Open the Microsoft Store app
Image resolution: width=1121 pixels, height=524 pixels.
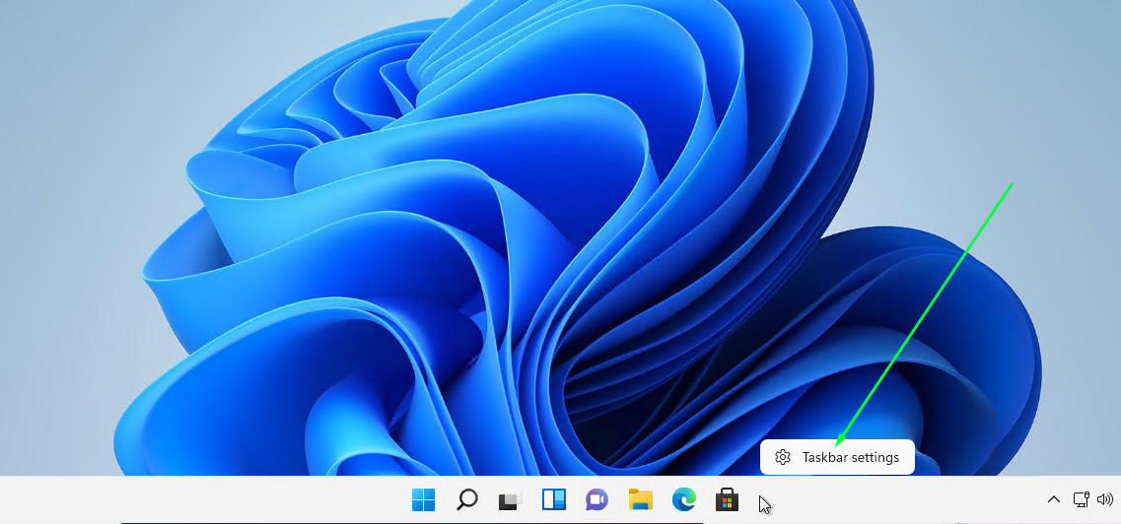click(x=727, y=500)
